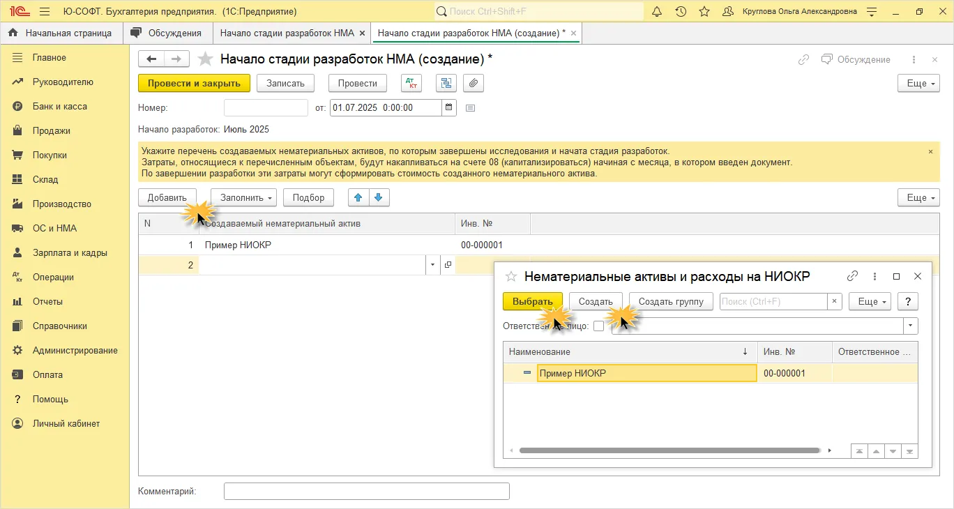Click the Подбор button
954x509 pixels.
tap(309, 197)
